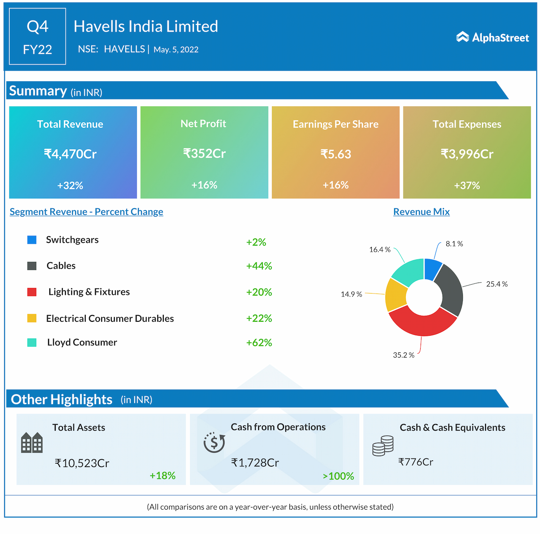
Task: Click the red Lighting & Fixtures swatch
Action: (x=32, y=292)
